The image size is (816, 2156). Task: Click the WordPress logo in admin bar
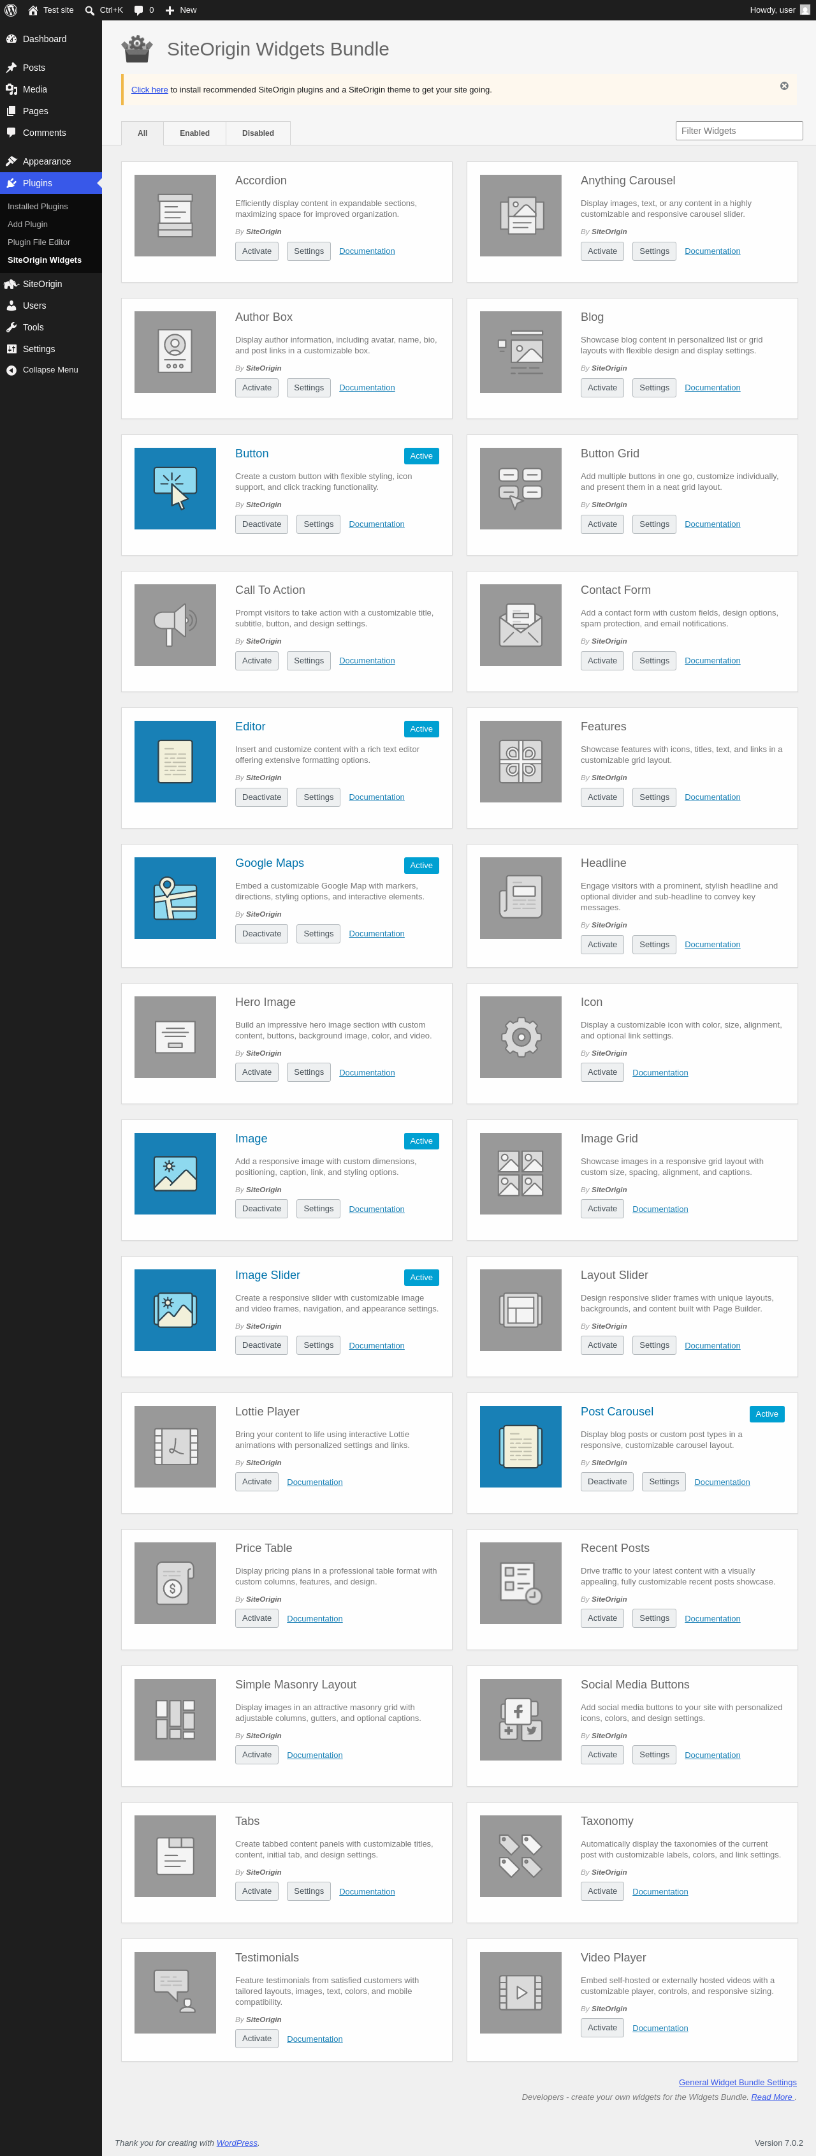click(x=11, y=10)
